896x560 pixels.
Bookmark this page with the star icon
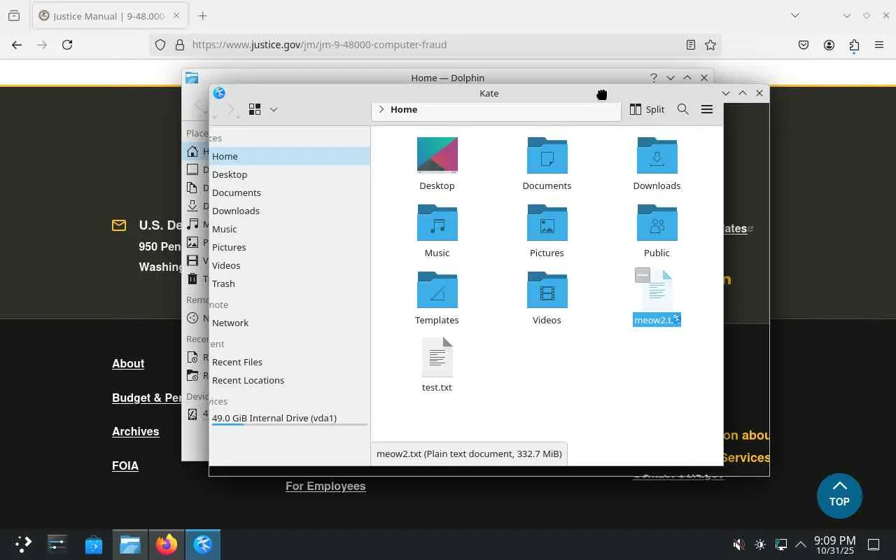click(x=710, y=45)
